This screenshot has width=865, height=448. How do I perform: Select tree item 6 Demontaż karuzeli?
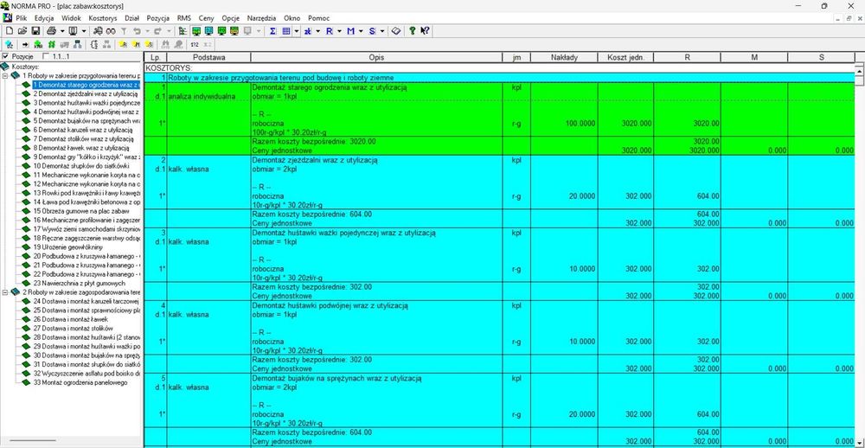pyautogui.click(x=81, y=130)
